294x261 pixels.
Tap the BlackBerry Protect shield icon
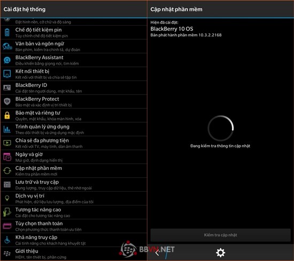[x=7, y=101]
